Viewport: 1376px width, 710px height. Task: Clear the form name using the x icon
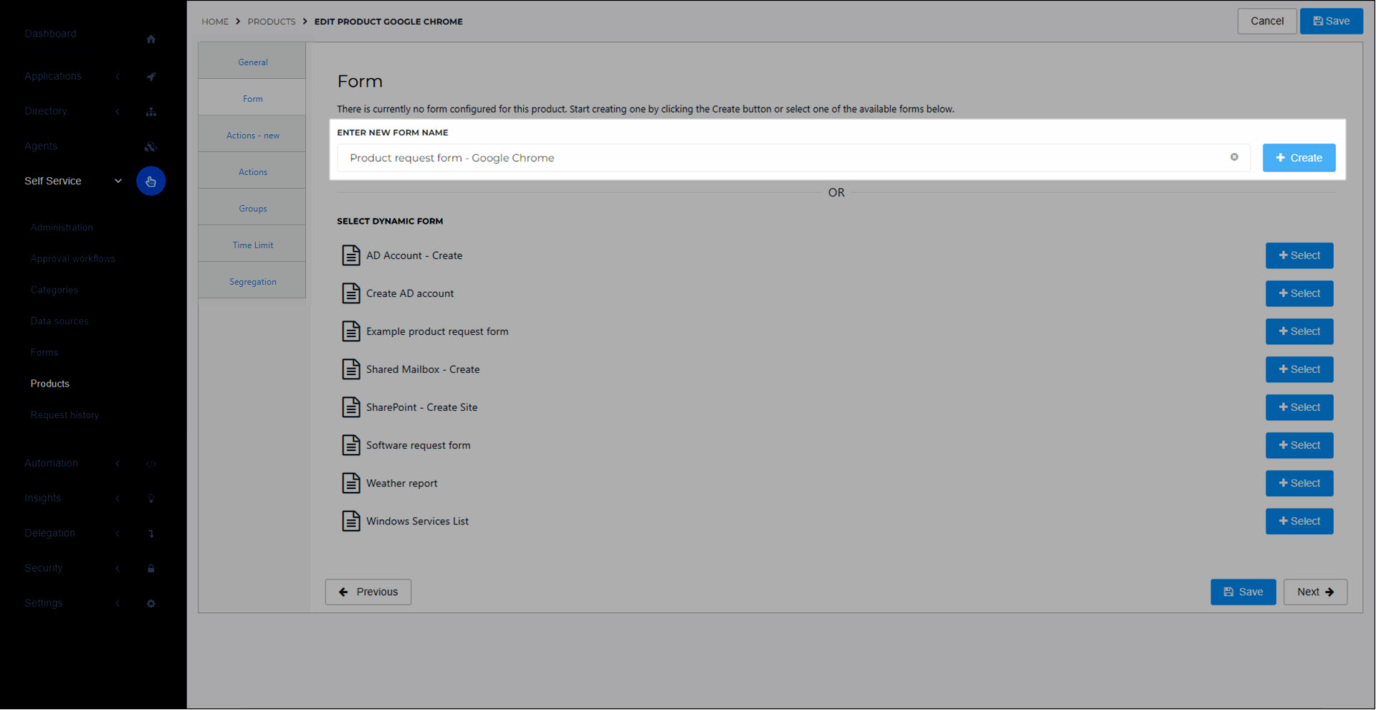coord(1234,157)
